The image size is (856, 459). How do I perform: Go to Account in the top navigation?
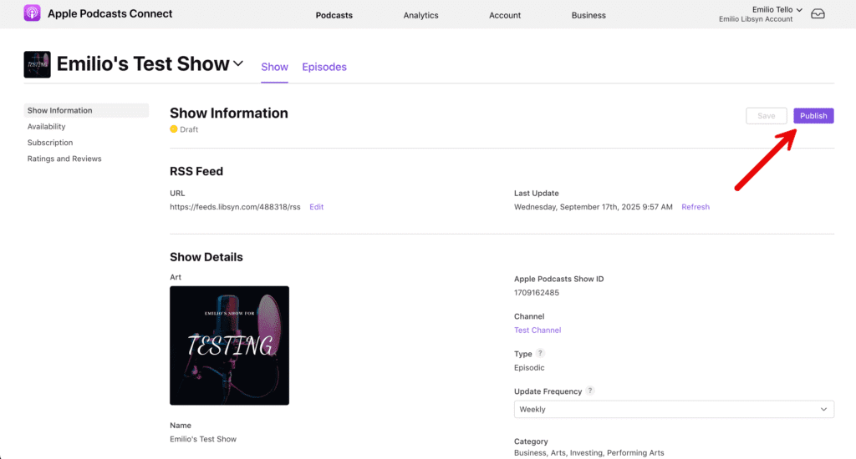click(x=505, y=15)
